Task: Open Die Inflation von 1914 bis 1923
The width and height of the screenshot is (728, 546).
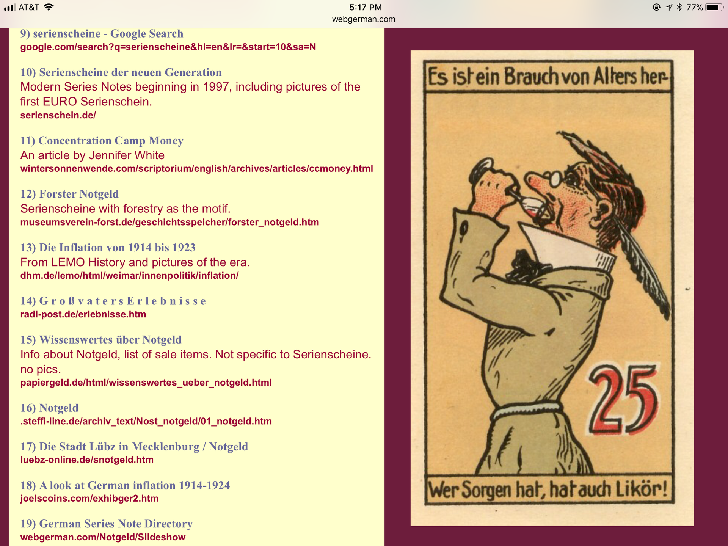Action: click(x=108, y=248)
